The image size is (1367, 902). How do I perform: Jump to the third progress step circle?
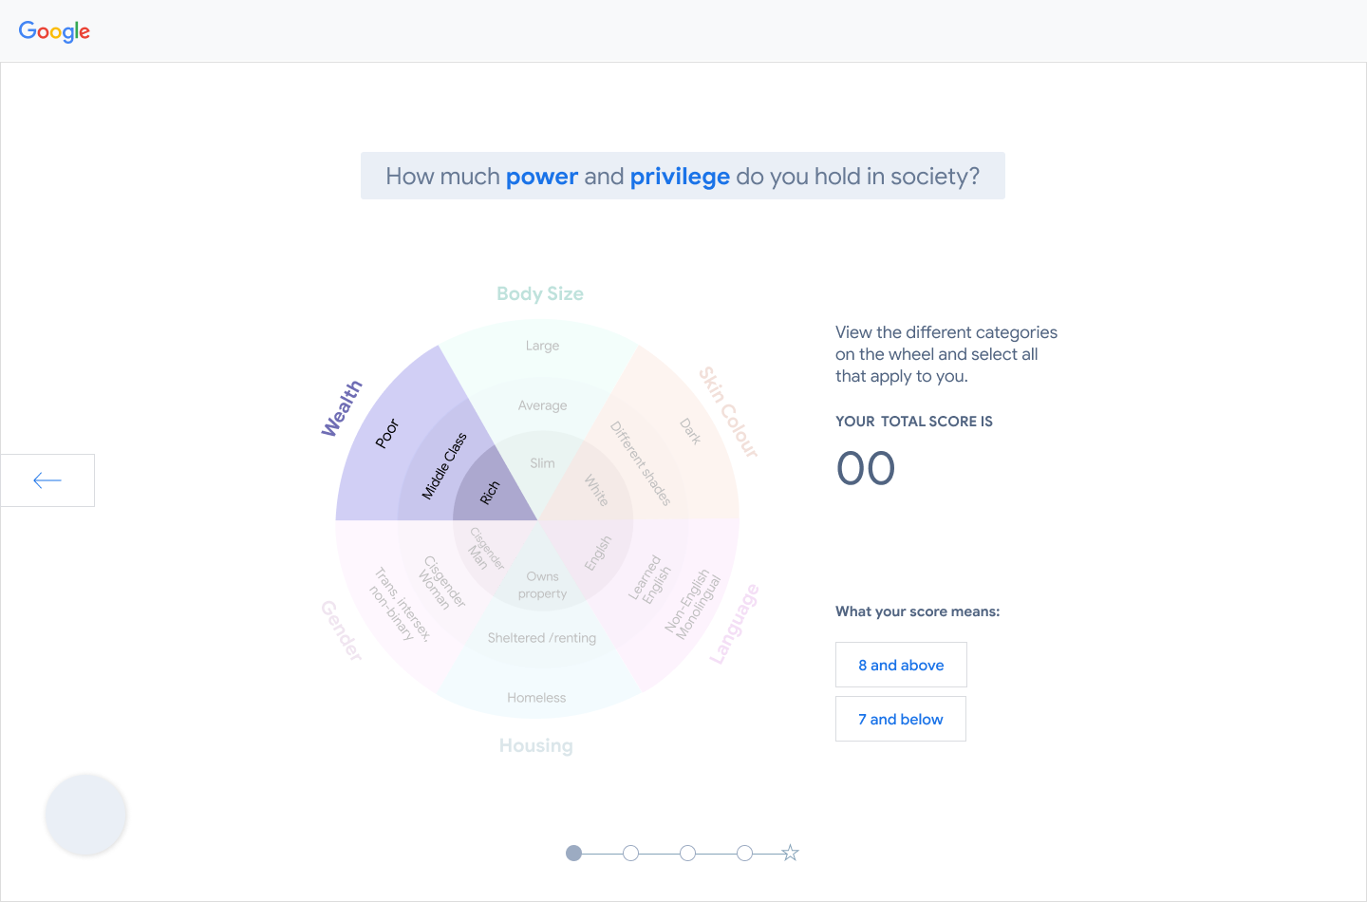click(x=687, y=853)
